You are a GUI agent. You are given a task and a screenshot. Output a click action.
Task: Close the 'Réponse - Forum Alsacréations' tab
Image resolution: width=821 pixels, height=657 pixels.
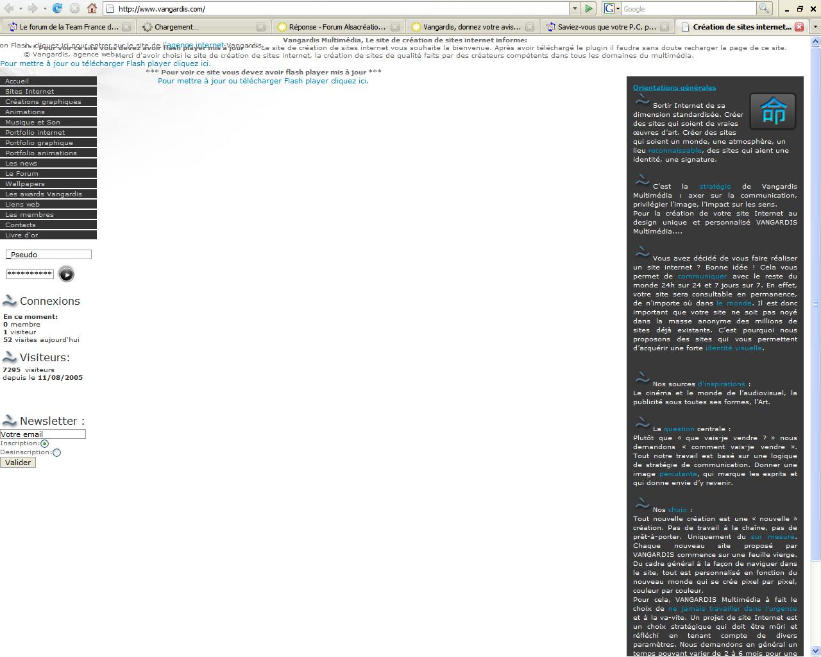[395, 27]
